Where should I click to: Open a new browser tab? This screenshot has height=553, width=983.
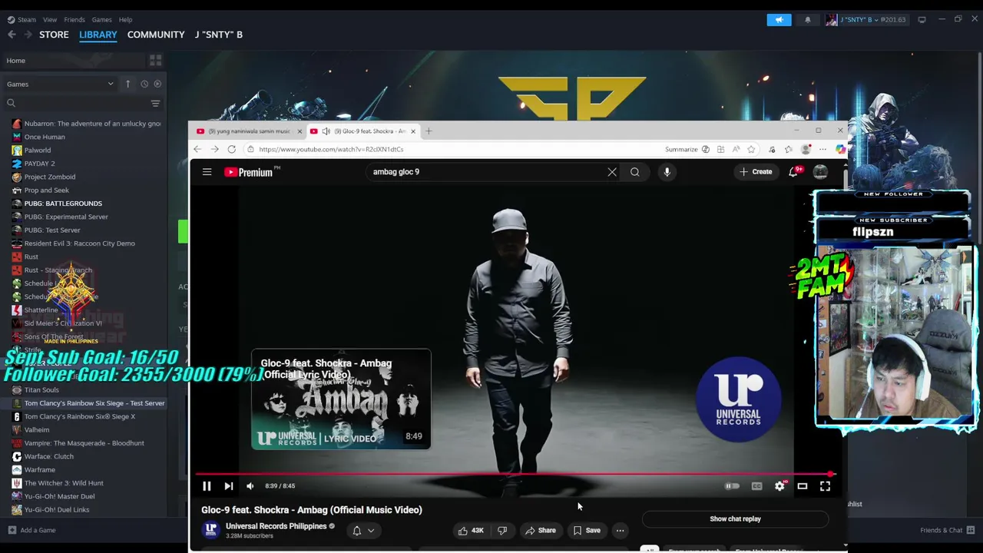click(429, 131)
